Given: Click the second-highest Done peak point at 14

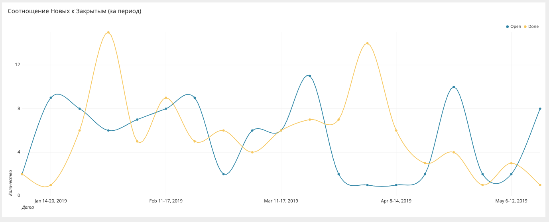Looking at the screenshot, I should [x=367, y=43].
